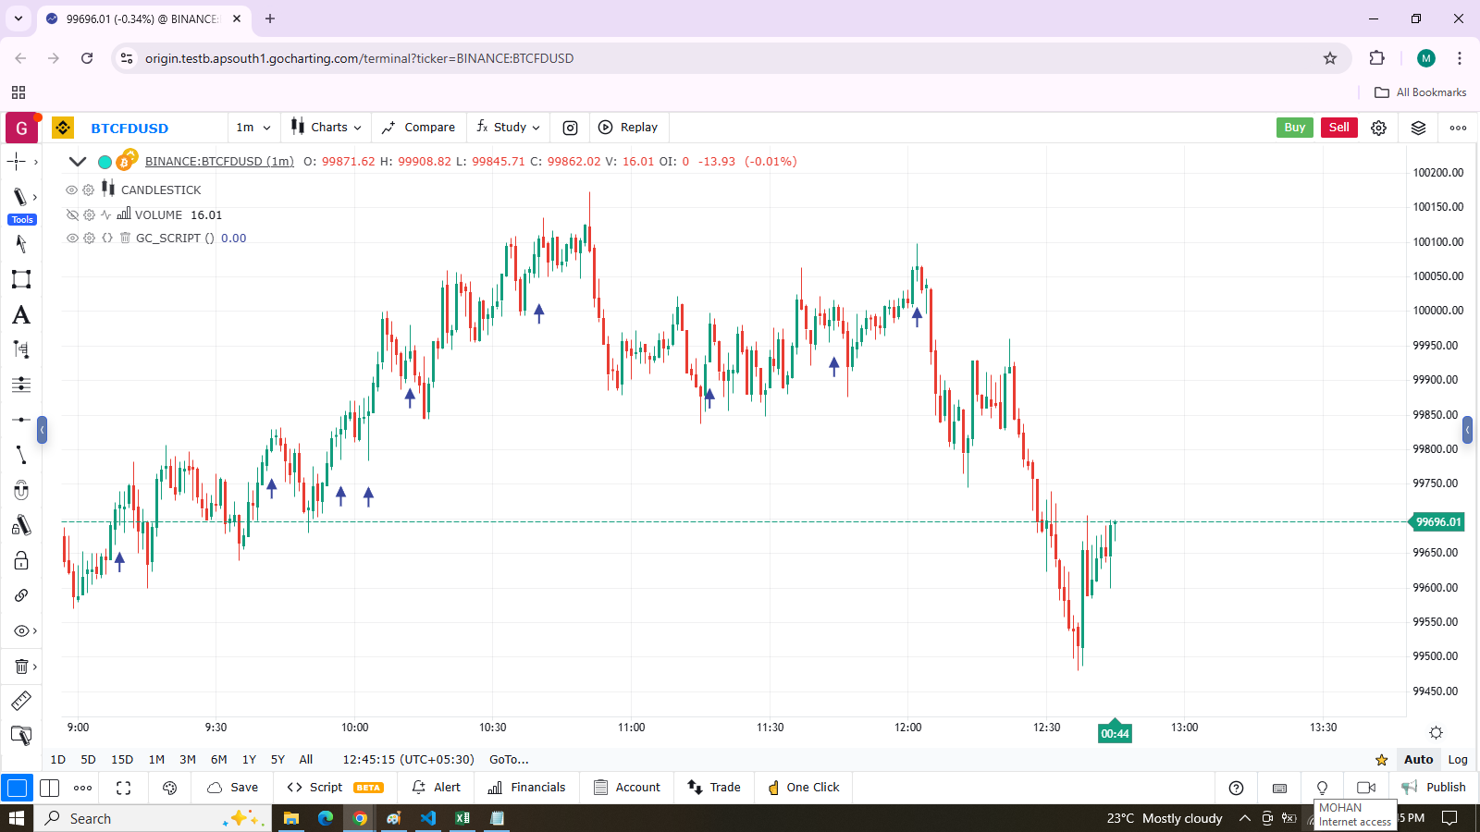Click the fullscreen expand icon
The width and height of the screenshot is (1480, 832).
(123, 788)
